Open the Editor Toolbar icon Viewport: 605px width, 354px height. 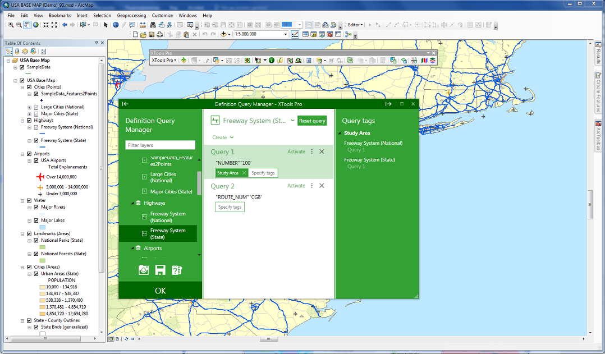click(x=295, y=34)
